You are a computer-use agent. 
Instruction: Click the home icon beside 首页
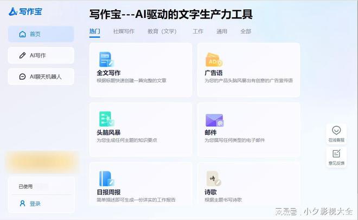22,34
